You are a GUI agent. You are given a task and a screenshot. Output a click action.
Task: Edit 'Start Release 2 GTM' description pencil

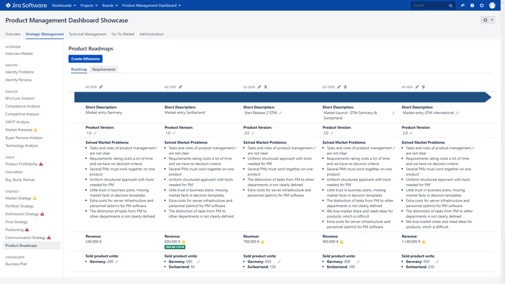point(280,113)
